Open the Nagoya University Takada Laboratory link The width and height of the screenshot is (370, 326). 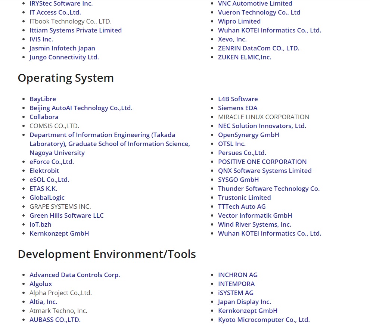pyautogui.click(x=109, y=144)
